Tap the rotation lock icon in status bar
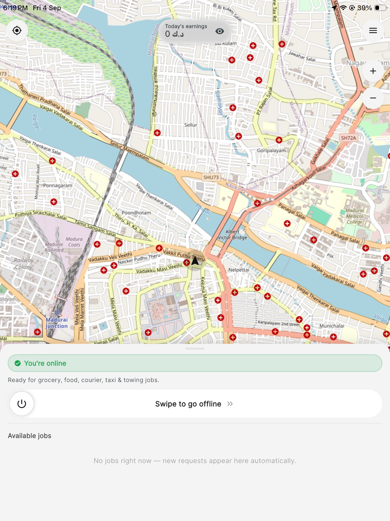The height and width of the screenshot is (521, 390). (352, 8)
